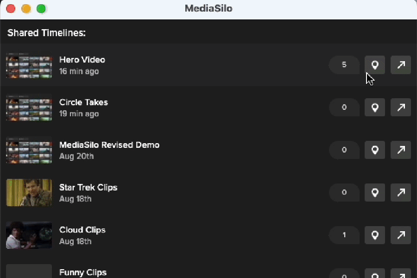Screen dimensions: 417x278
Task: Click the external arrow icon on Star Trek Clips
Action: [400, 192]
